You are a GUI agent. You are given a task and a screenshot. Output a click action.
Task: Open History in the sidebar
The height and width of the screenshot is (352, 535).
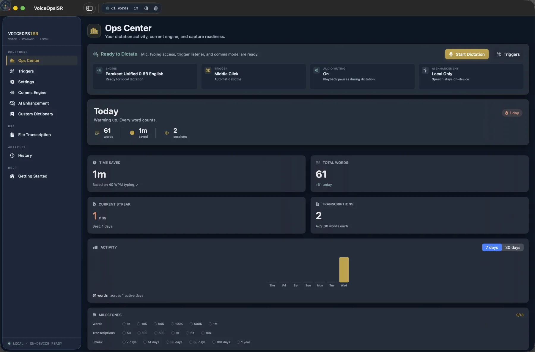tap(42, 156)
